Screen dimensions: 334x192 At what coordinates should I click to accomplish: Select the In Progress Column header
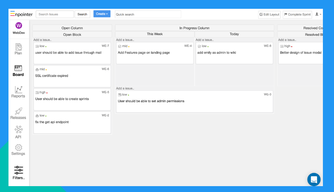click(195, 28)
